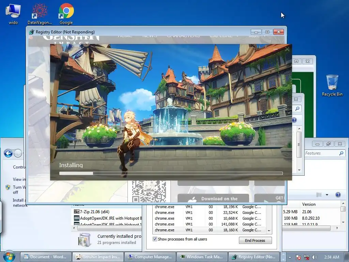Image resolution: width=349 pixels, height=262 pixels.
Task: Click the Back arrow in Programs and Features
Action: click(x=8, y=153)
